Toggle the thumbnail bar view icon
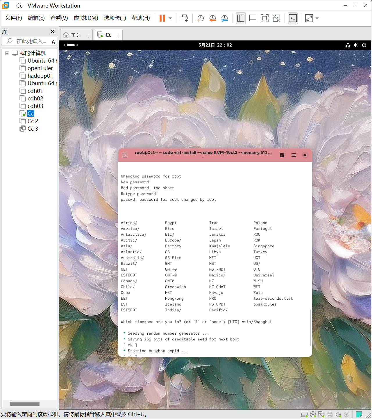 [x=253, y=18]
